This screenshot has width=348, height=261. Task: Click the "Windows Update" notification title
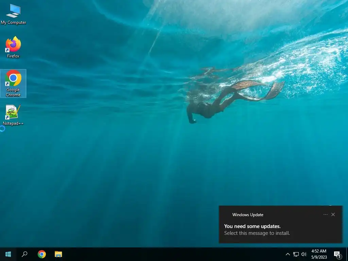pyautogui.click(x=248, y=215)
